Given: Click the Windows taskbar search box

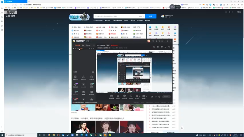Looking at the screenshot, I should pos(21,135).
